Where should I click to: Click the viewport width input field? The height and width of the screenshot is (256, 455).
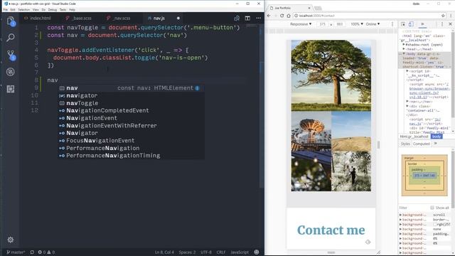tap(322, 24)
